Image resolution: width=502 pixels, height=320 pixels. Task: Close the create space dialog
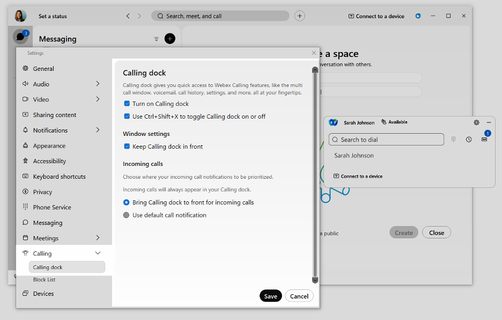[x=437, y=232]
